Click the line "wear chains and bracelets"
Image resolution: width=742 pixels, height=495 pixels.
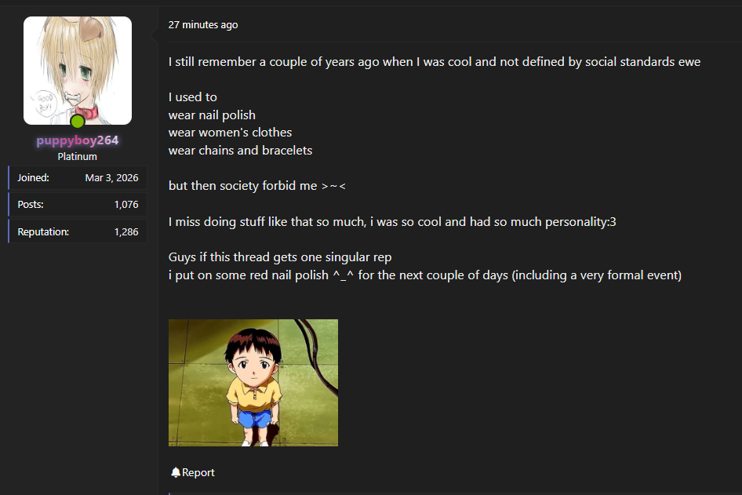[240, 150]
